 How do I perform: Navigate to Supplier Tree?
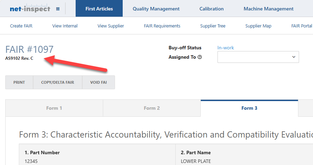[213, 26]
